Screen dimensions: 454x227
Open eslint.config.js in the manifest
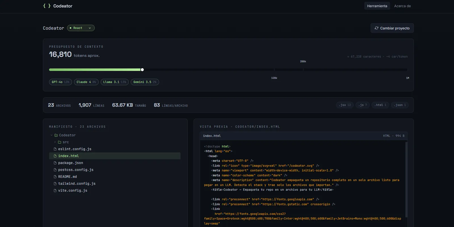[x=115, y=149]
